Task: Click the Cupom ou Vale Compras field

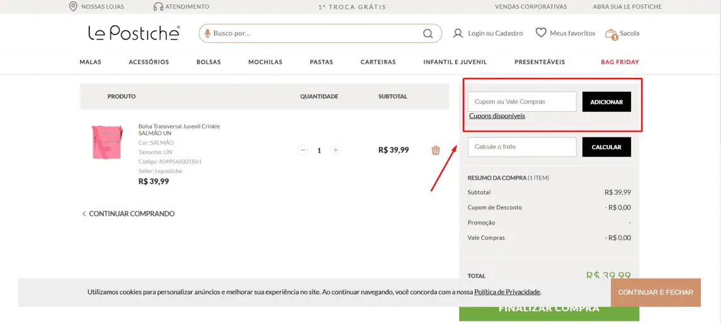Action: tap(522, 102)
